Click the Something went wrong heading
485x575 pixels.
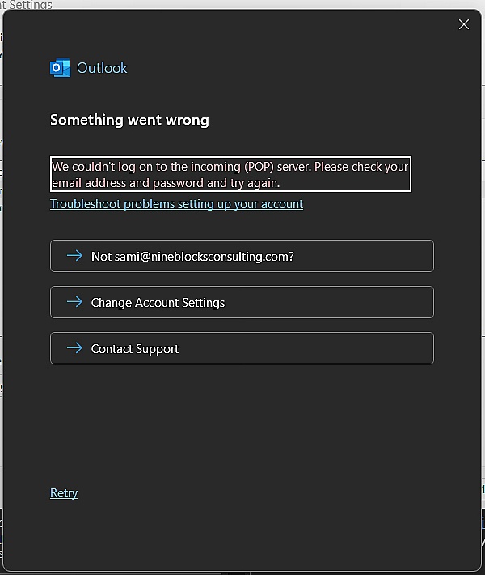(x=129, y=120)
